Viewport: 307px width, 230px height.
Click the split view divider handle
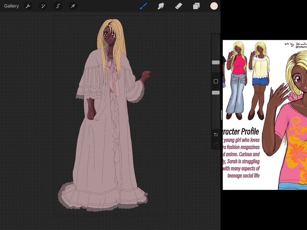pos(222,115)
